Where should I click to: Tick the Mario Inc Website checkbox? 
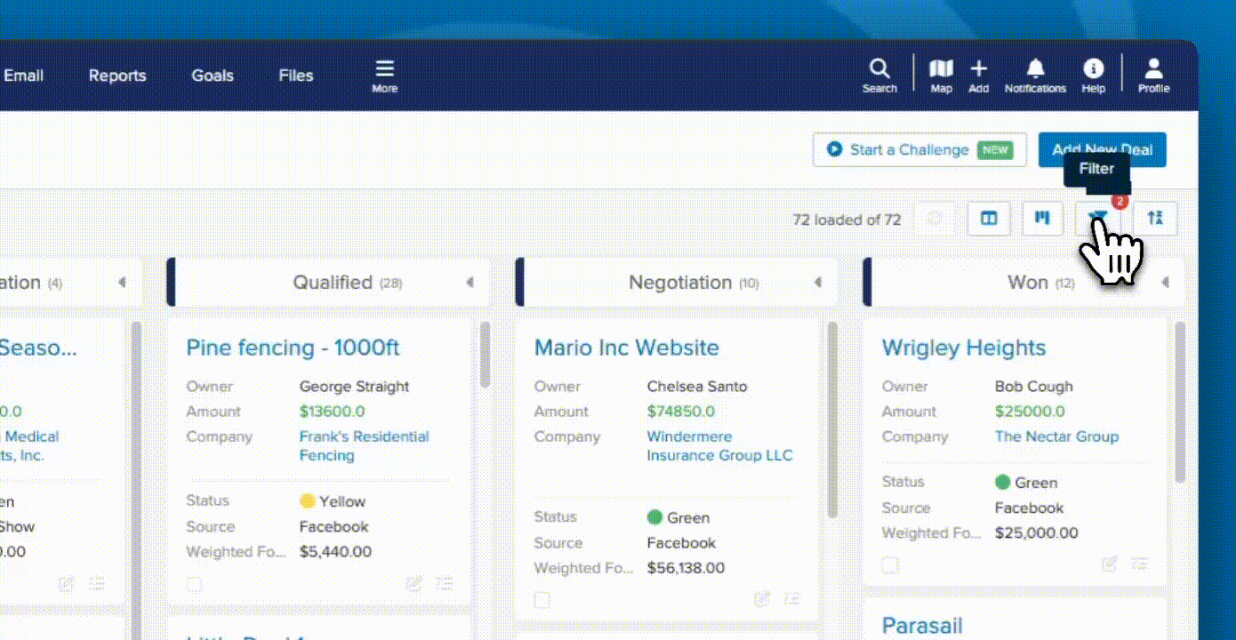[542, 601]
